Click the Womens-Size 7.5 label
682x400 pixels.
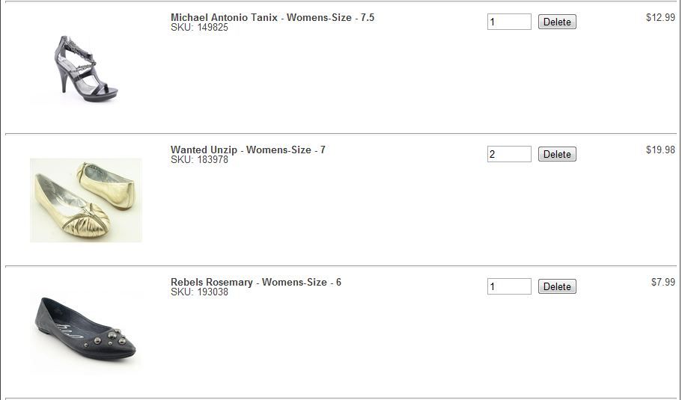pos(330,17)
